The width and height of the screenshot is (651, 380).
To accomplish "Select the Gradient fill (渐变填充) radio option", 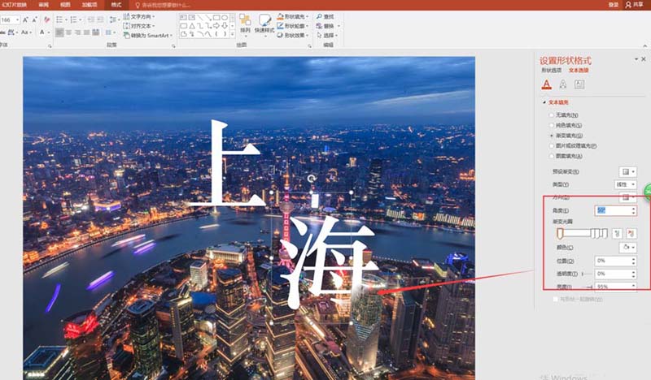I will pos(566,136).
